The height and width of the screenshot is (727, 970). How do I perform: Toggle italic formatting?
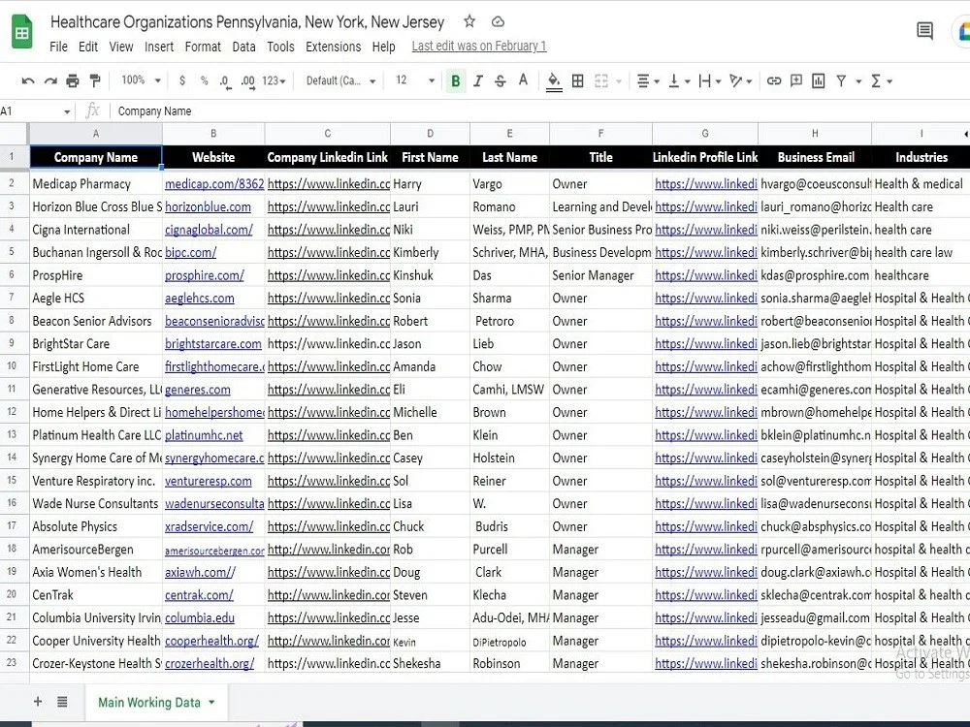click(x=477, y=81)
